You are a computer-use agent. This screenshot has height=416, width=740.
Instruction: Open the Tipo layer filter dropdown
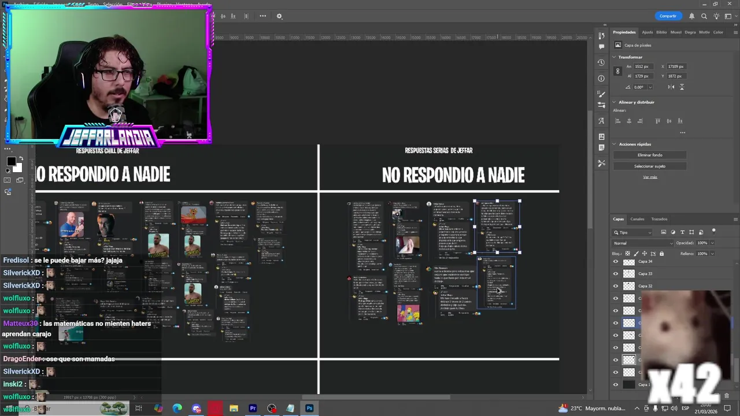(x=632, y=232)
